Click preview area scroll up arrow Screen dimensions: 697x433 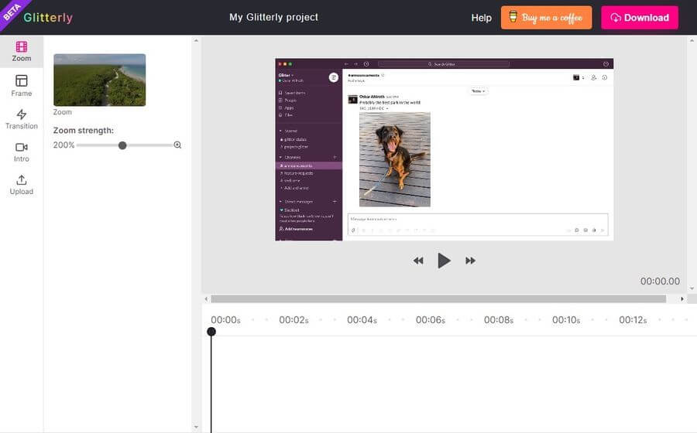692,40
